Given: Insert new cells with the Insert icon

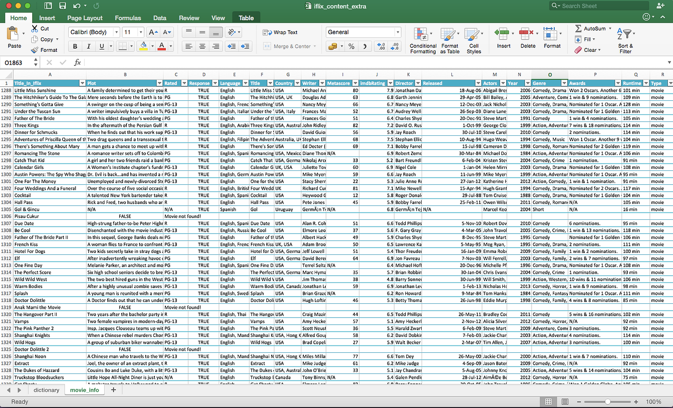Looking at the screenshot, I should (x=503, y=36).
